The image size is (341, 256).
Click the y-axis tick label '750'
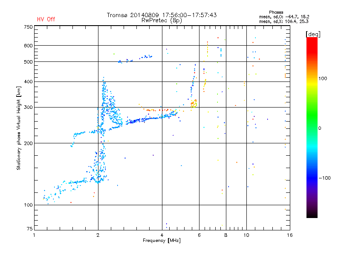point(28,27)
